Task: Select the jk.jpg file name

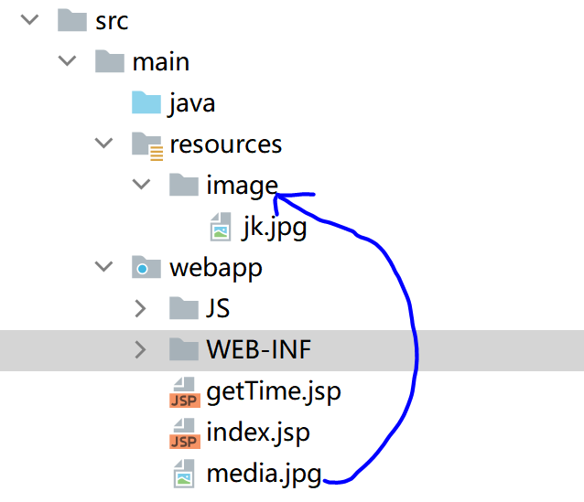Action: (x=275, y=228)
